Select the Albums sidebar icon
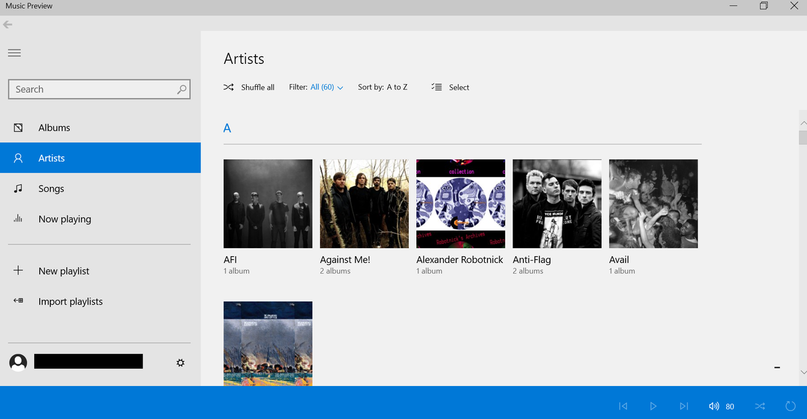The height and width of the screenshot is (419, 807). coord(19,127)
